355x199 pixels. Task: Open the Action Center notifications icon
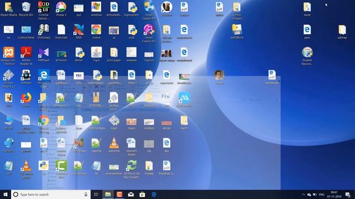coord(348,195)
